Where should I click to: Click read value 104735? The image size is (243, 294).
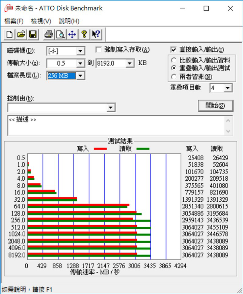pyautogui.click(x=219, y=172)
